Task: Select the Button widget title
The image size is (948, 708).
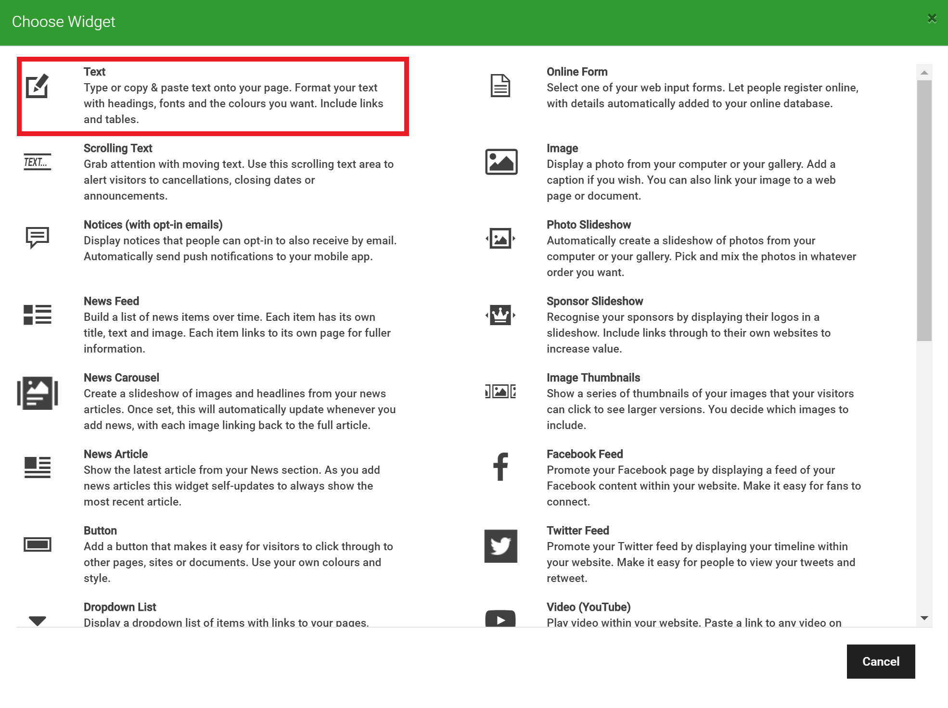Action: click(x=100, y=531)
